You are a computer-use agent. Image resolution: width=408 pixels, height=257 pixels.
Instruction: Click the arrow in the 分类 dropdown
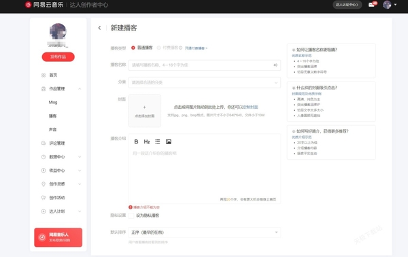(276, 83)
